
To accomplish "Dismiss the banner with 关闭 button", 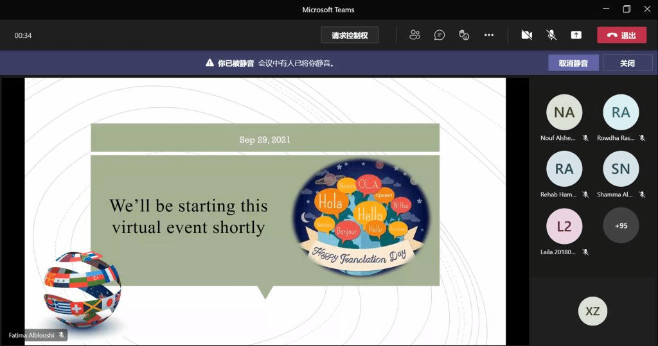I will [x=627, y=64].
